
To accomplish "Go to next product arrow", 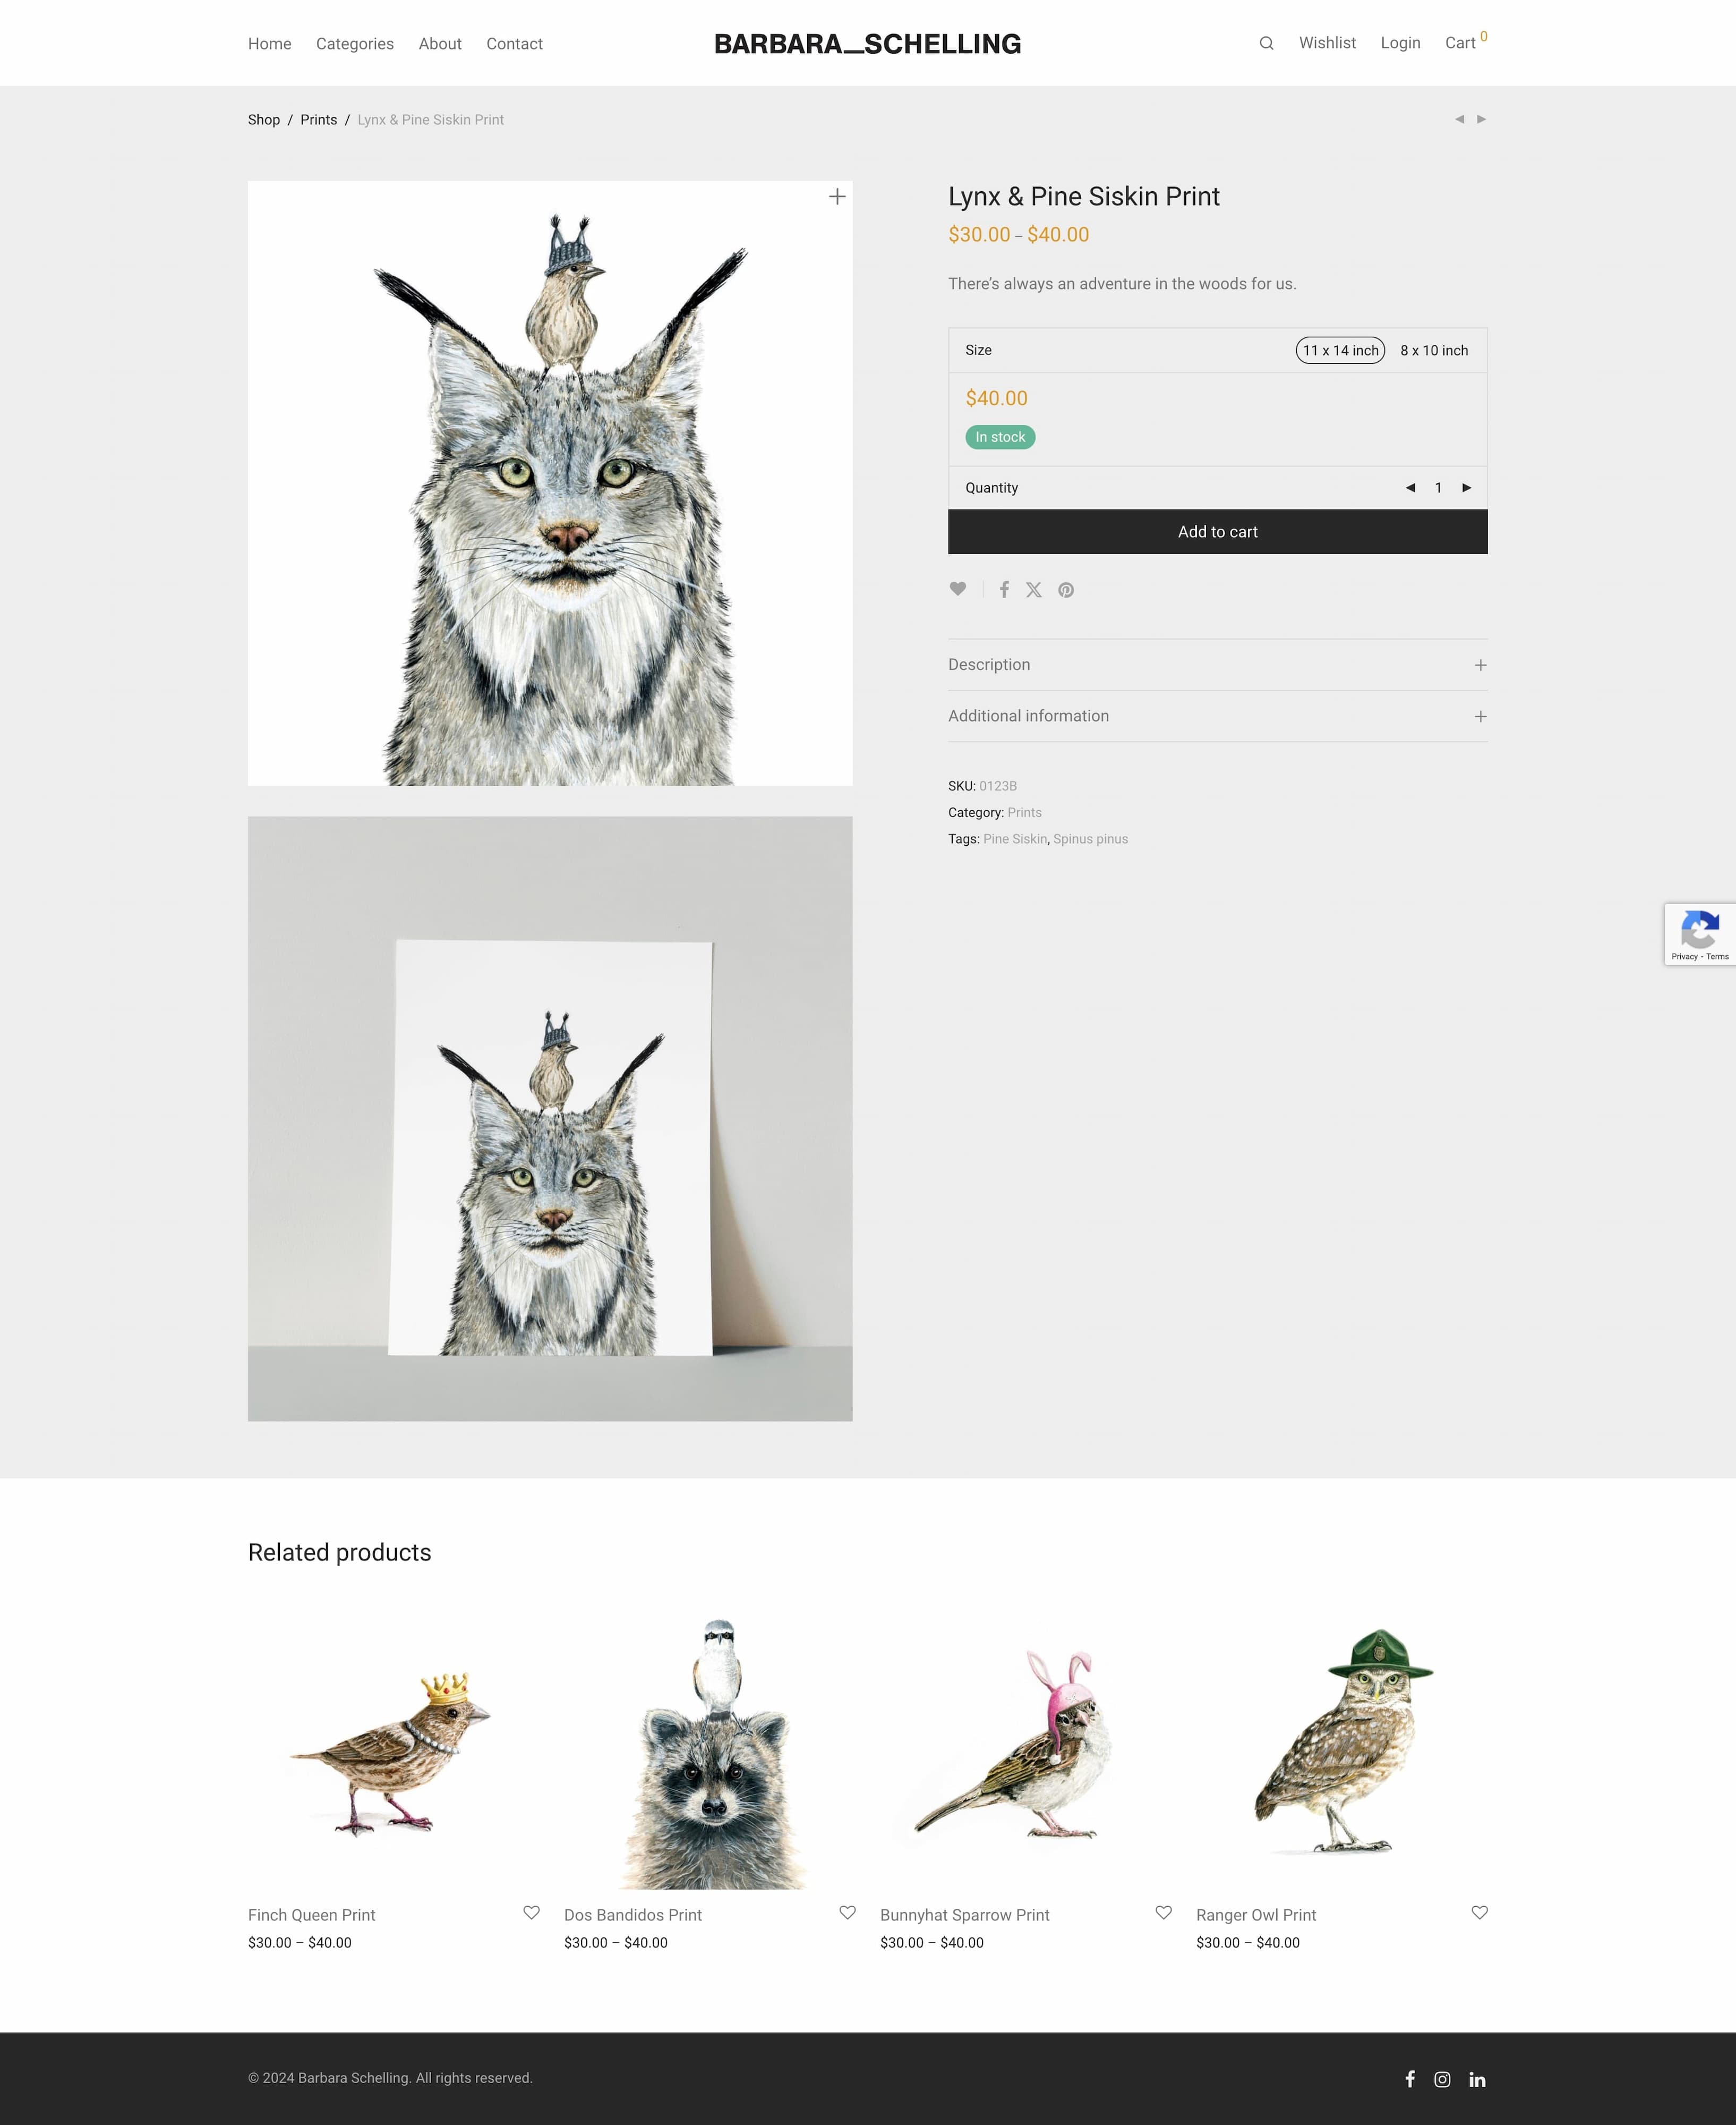I will 1481,119.
